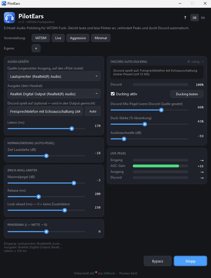Adjust the Ziel-Lautstärke (dB) slider handle
Viewport: 211px width, 278px height.
[x=46, y=156]
